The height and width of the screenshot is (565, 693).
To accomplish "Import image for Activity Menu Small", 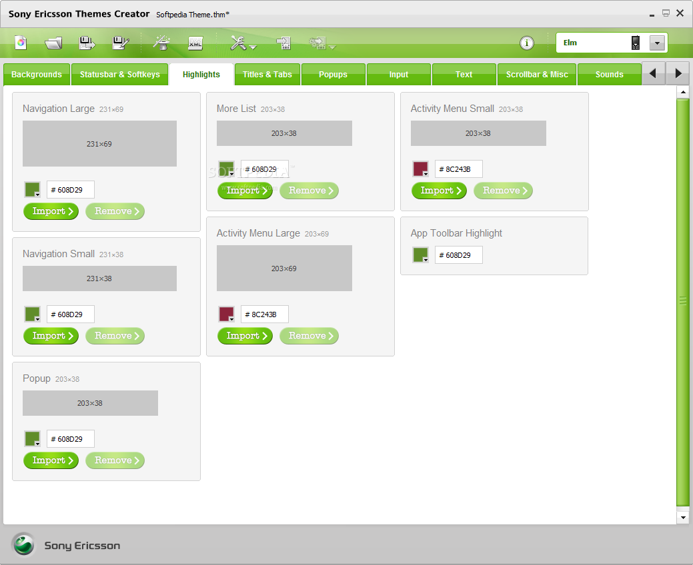I will point(439,191).
